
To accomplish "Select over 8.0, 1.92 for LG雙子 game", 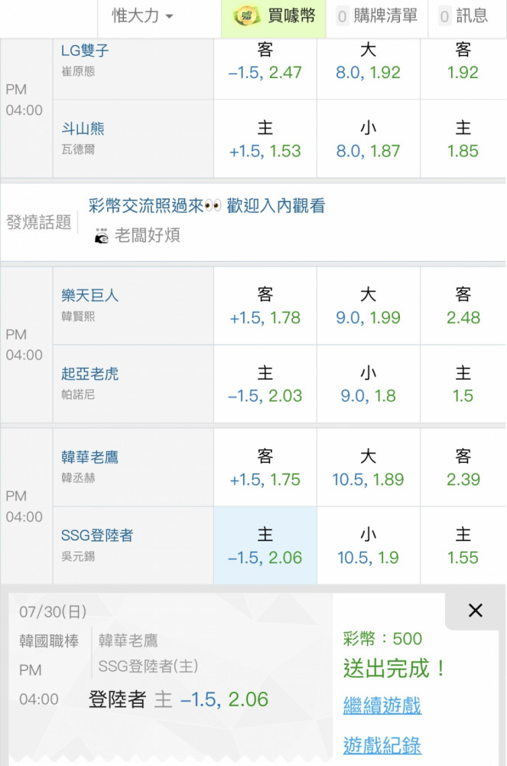I will point(368,61).
